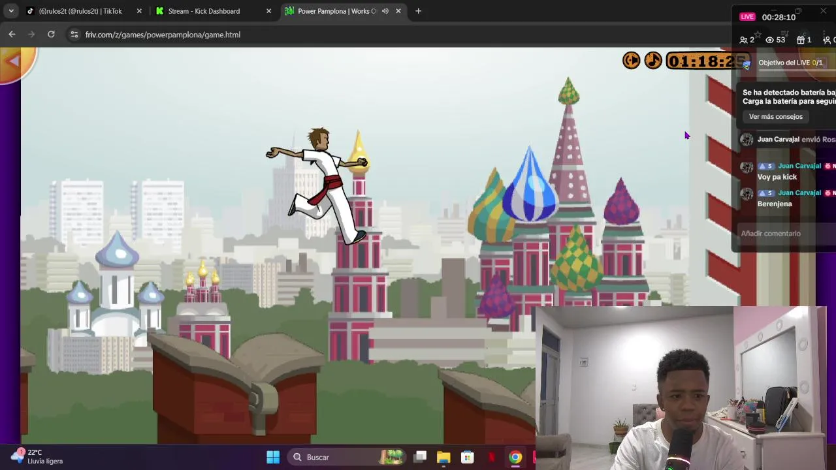The height and width of the screenshot is (470, 836).
Task: Open the Windows Start menu
Action: coord(273,457)
